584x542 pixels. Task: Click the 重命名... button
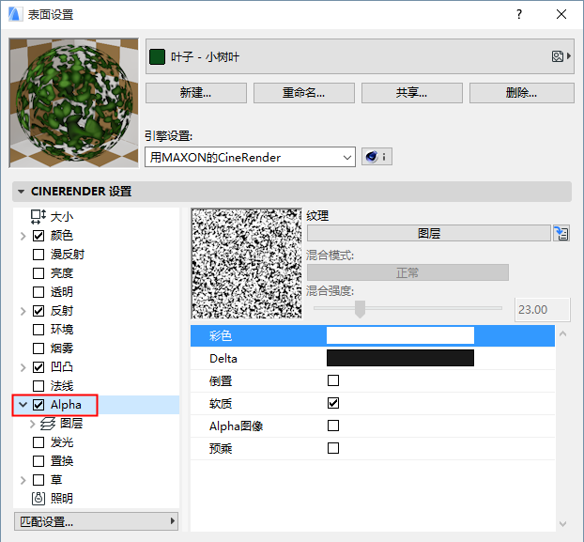pos(304,93)
